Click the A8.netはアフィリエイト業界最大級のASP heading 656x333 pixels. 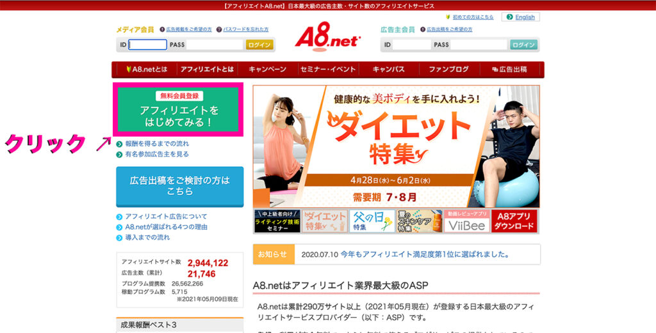pos(341,286)
